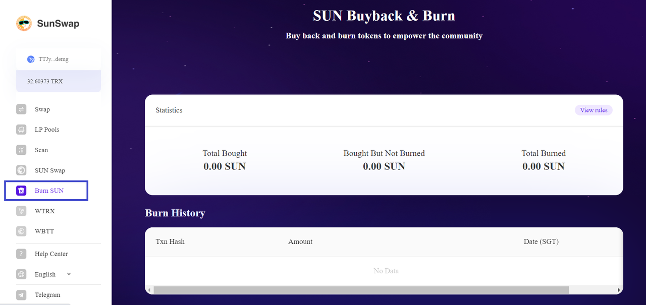
Task: Click the View rules button
Action: point(594,110)
